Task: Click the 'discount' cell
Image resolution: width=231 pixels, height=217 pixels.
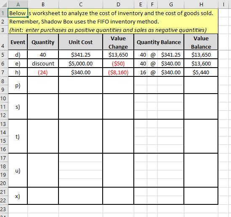Action: point(43,63)
